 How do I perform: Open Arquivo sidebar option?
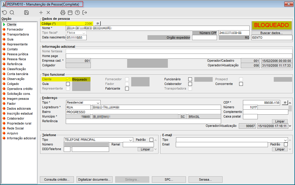click(x=13, y=133)
